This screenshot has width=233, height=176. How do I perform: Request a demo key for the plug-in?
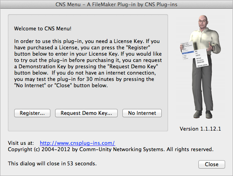click(86, 113)
